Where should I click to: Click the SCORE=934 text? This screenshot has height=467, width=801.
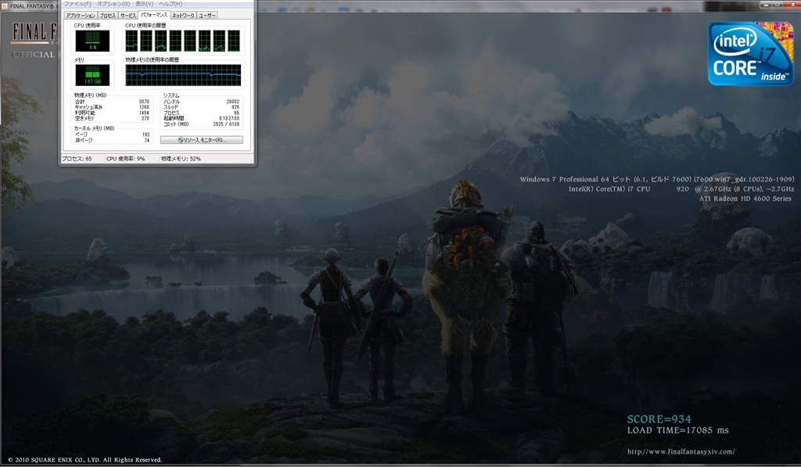[659, 419]
